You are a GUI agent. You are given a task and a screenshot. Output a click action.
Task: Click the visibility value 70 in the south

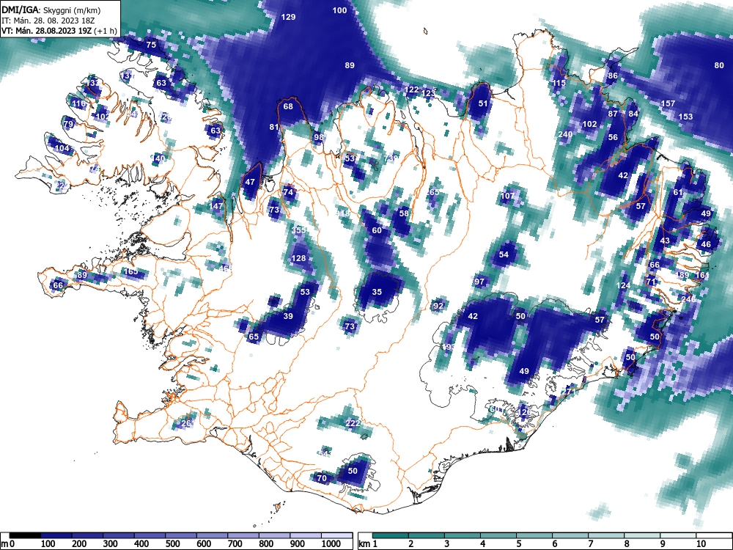(x=322, y=478)
